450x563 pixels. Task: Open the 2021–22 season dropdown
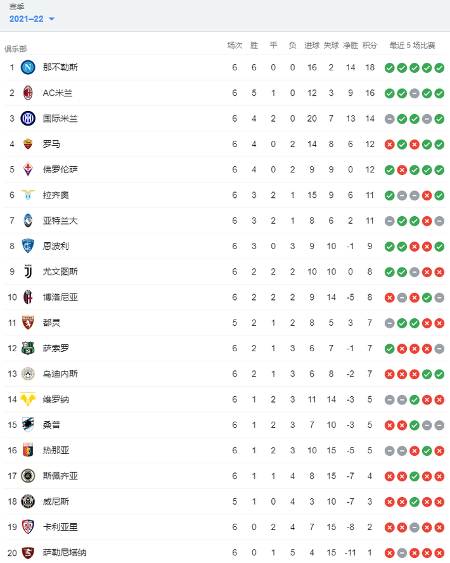32,18
